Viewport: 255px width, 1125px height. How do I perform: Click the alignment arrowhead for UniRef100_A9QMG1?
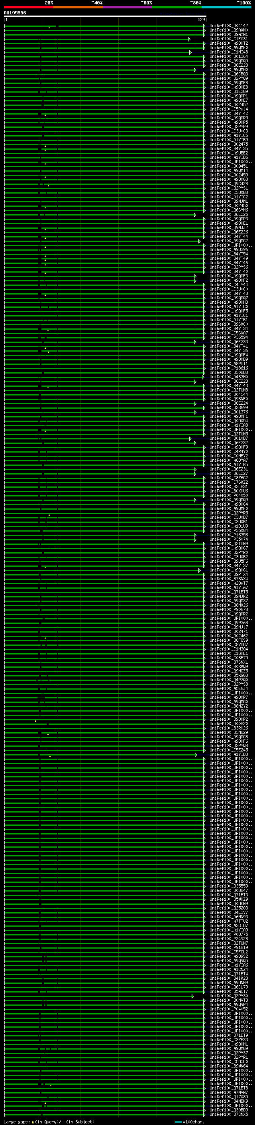[x=200, y=570]
